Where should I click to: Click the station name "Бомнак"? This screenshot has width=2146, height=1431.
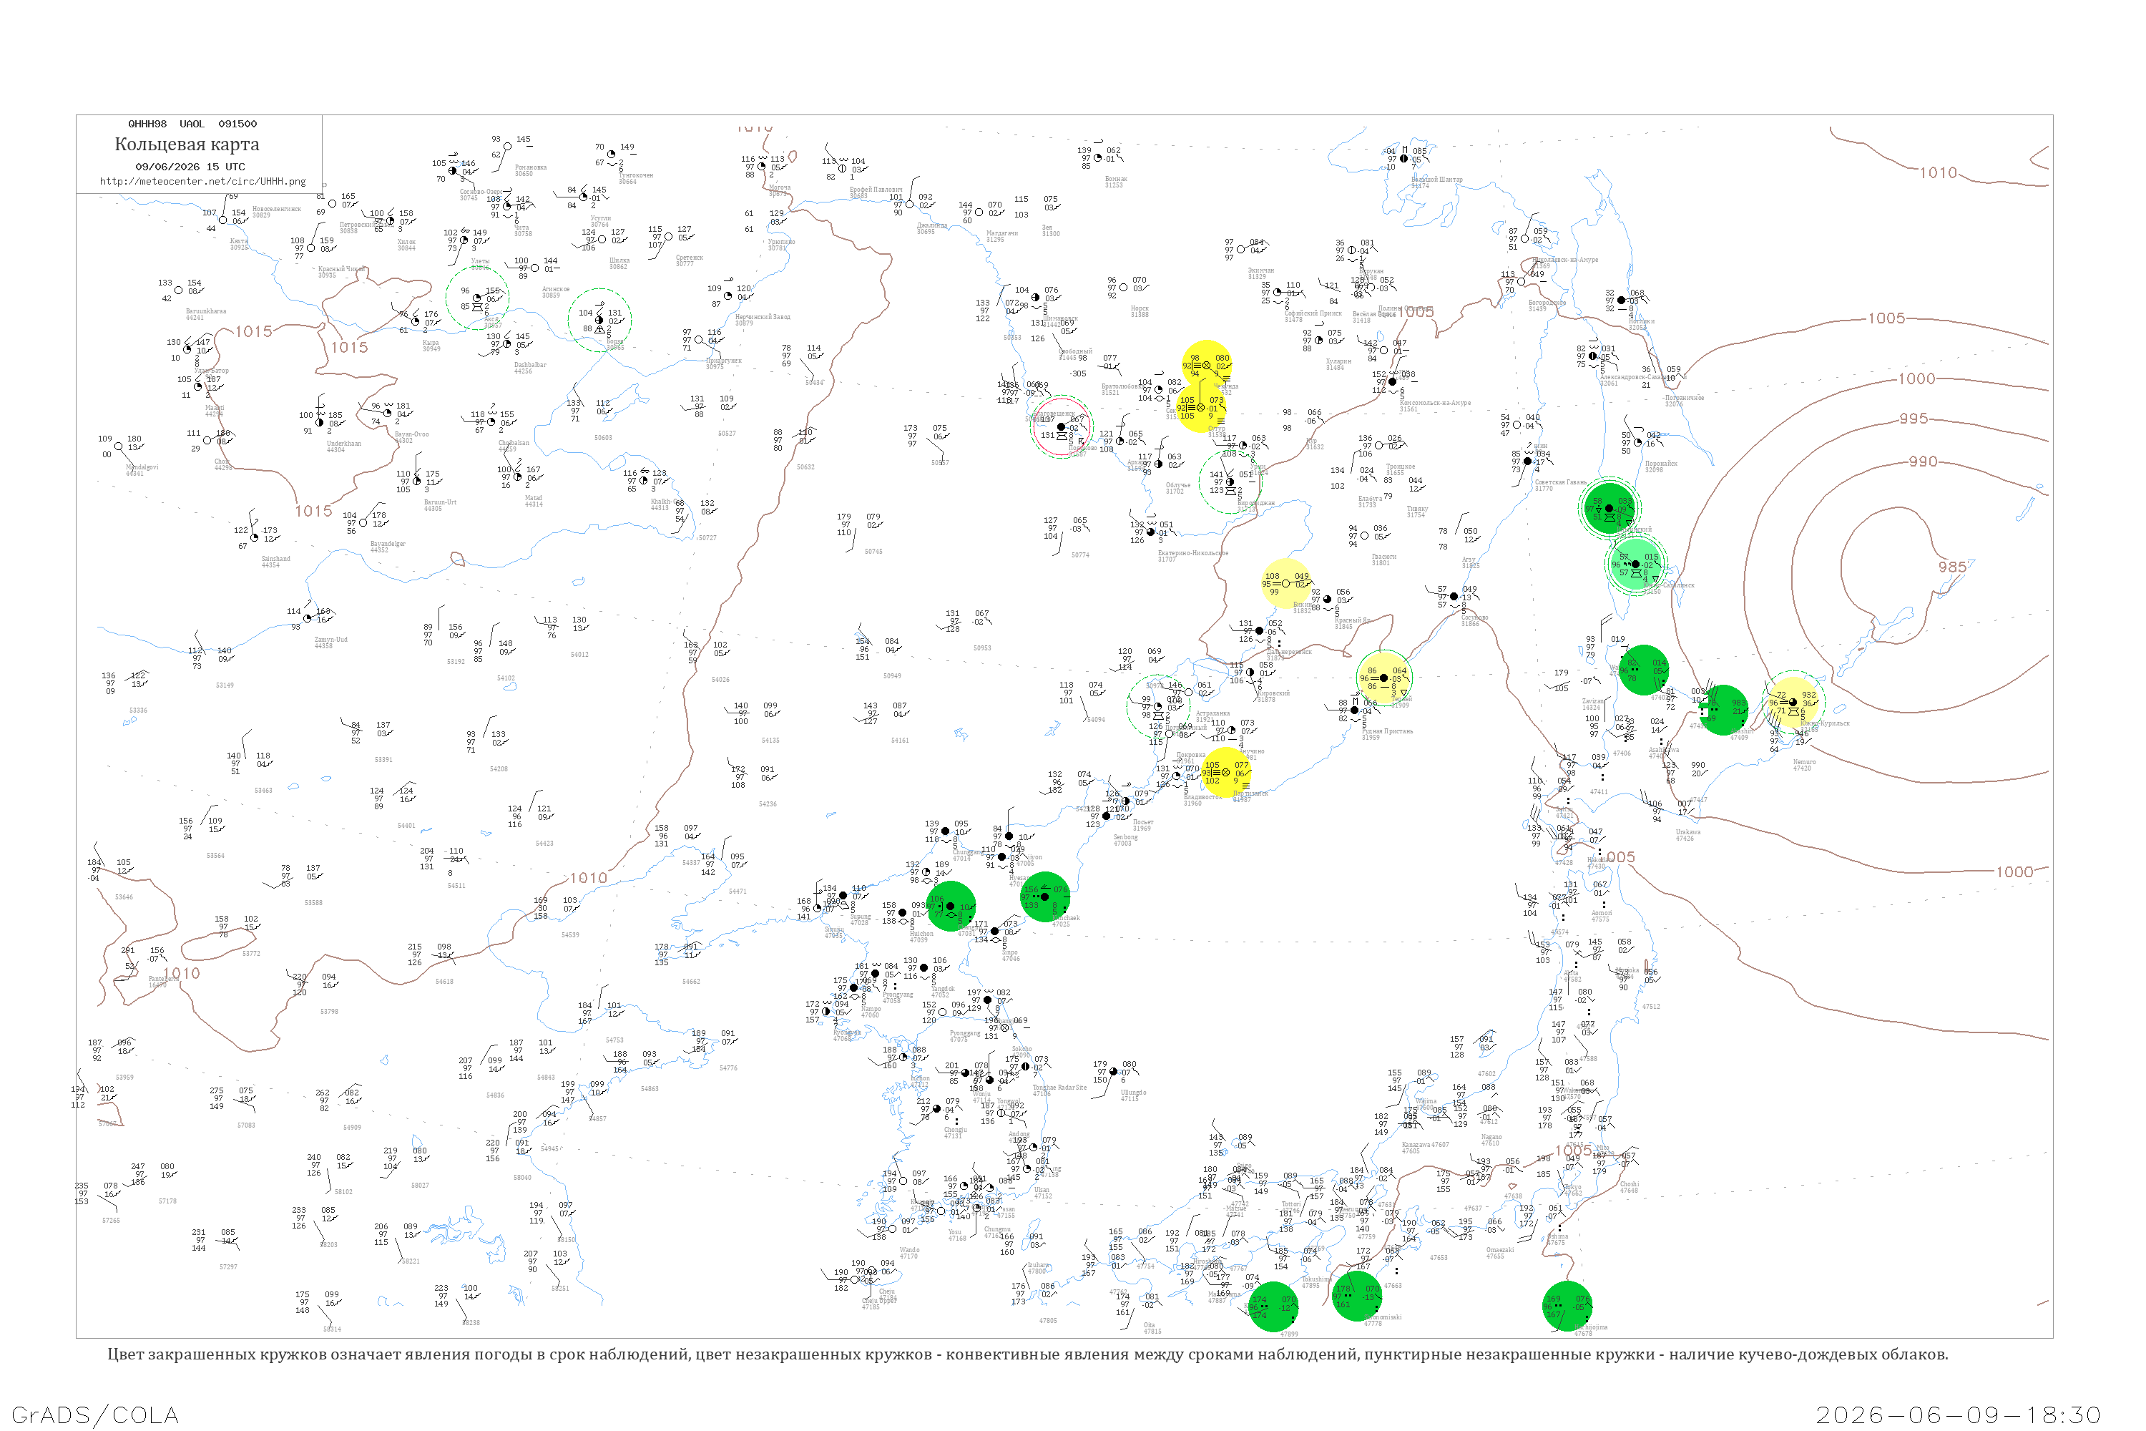pos(1116,179)
